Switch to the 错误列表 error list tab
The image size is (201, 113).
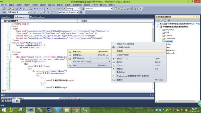pos(7,101)
